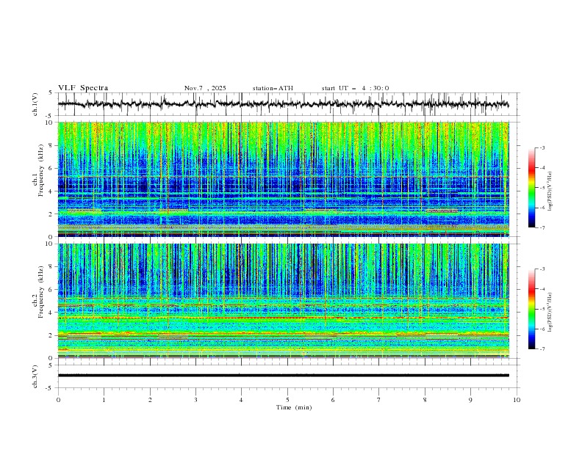
Task: Click the "start UT = 4 :30: 0" text
Action: (355, 88)
